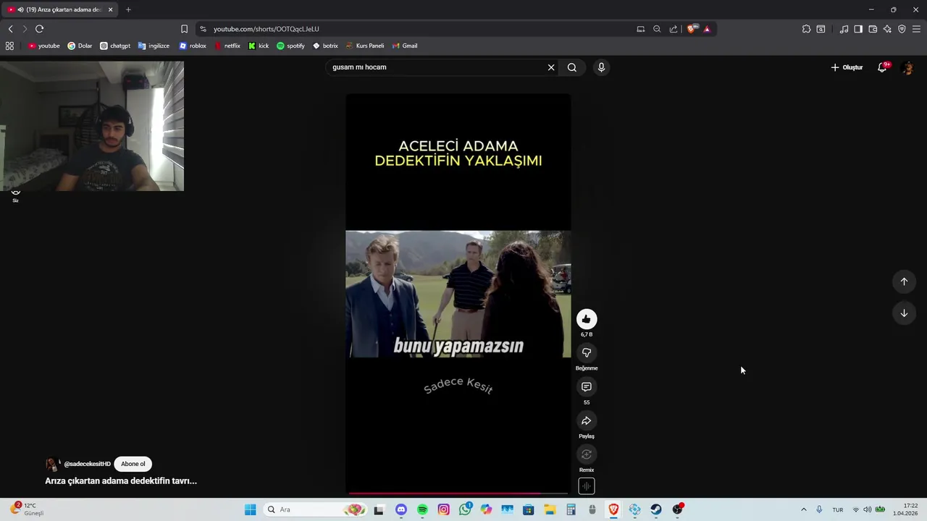
Task: Open the roblox bookmark
Action: [x=193, y=46]
